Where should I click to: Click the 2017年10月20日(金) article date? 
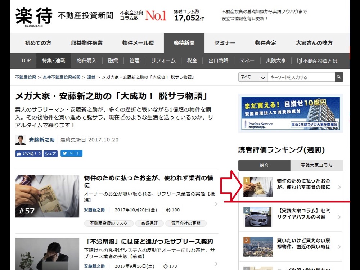pos(136,210)
